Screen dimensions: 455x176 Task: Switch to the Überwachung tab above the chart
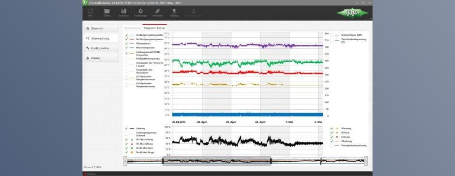(132, 28)
